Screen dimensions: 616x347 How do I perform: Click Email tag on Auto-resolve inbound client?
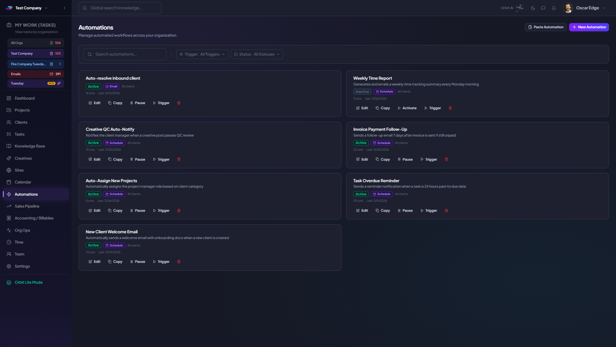111,87
